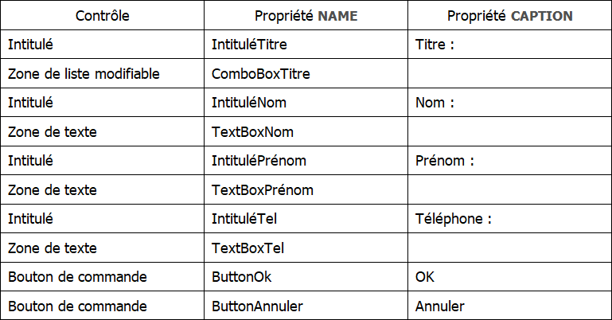Select the IntituléNom cell
612x320 pixels.
[x=249, y=103]
